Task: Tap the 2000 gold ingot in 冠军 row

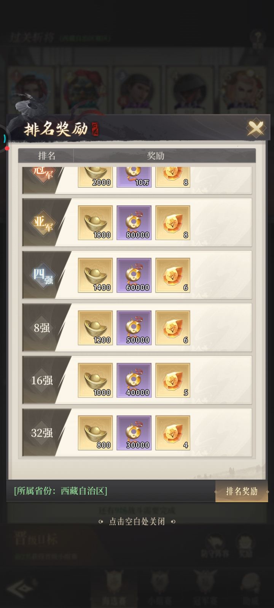Action: pyautogui.click(x=95, y=177)
